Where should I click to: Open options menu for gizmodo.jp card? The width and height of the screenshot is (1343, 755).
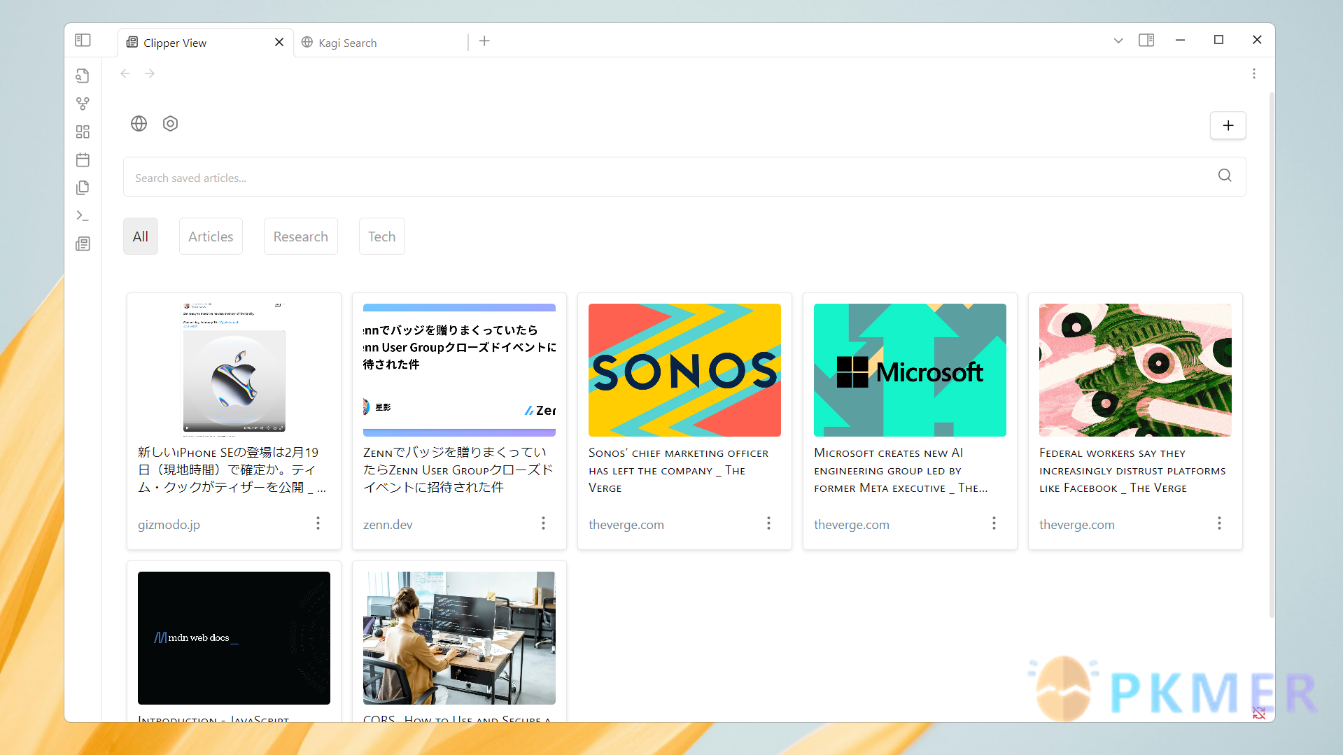pyautogui.click(x=318, y=523)
